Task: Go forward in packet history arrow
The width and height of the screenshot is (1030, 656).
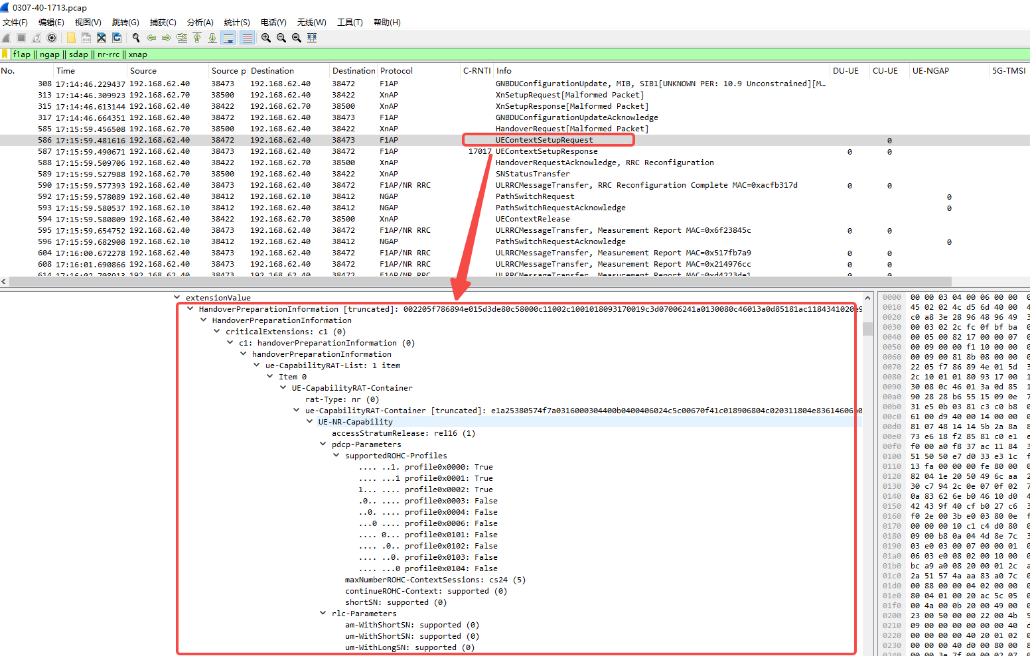Action: pos(167,38)
